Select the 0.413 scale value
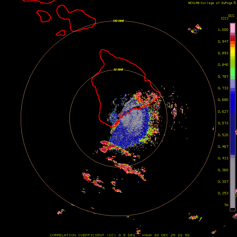This screenshot has height=237, width=237. pyautogui.click(x=223, y=158)
